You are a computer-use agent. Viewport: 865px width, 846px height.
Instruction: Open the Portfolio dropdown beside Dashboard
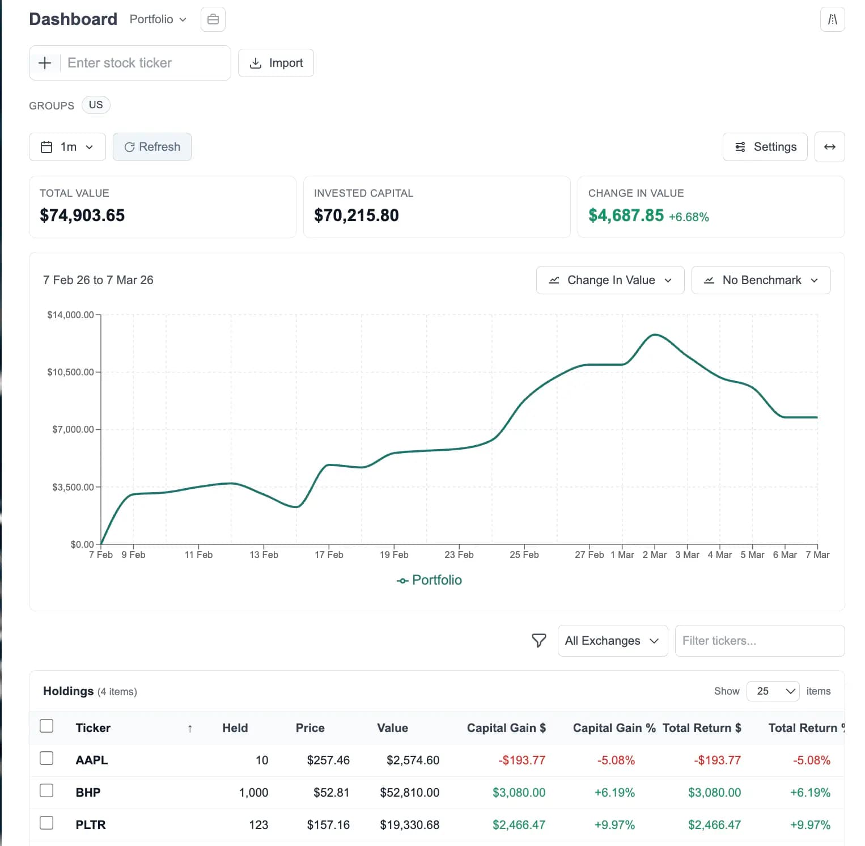click(x=156, y=19)
